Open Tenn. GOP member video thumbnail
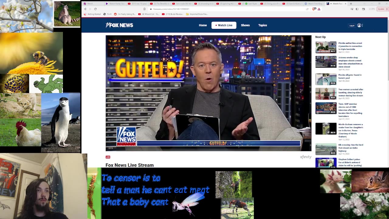Image resolution: width=389 pixels, height=219 pixels. click(x=326, y=108)
